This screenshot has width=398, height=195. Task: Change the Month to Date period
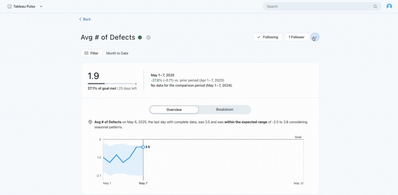(x=117, y=53)
